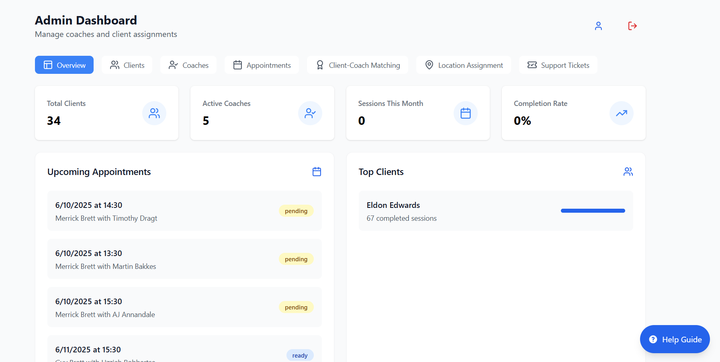
Task: Open the Clients tab
Action: tap(127, 65)
